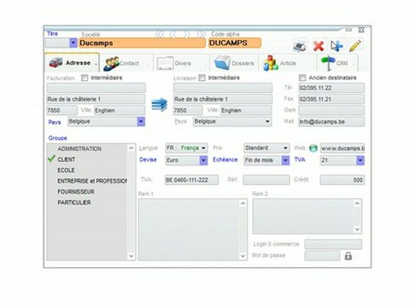The height and width of the screenshot is (307, 410).
Task: Open the Prix Standard dropdown
Action: click(x=285, y=148)
